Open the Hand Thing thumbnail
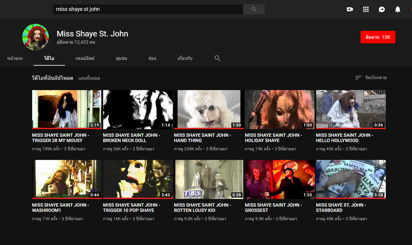This screenshot has width=412, height=245. tap(209, 110)
